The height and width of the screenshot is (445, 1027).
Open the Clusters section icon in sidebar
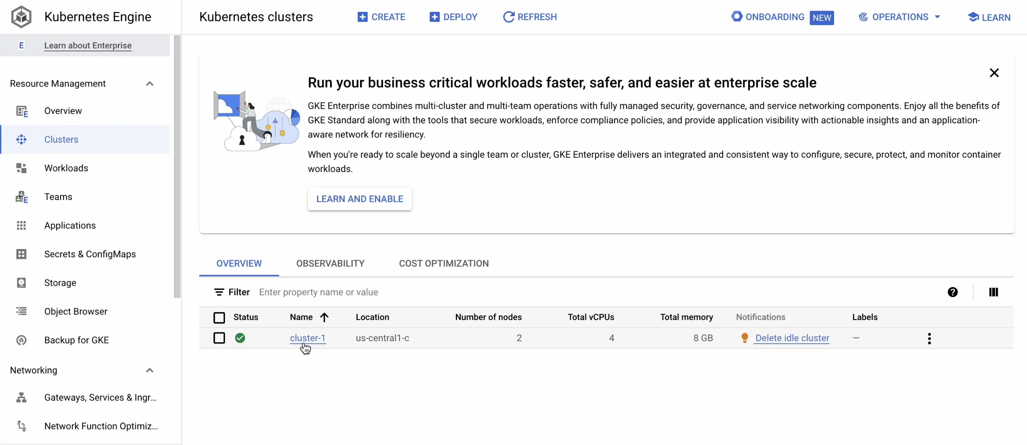pos(22,140)
